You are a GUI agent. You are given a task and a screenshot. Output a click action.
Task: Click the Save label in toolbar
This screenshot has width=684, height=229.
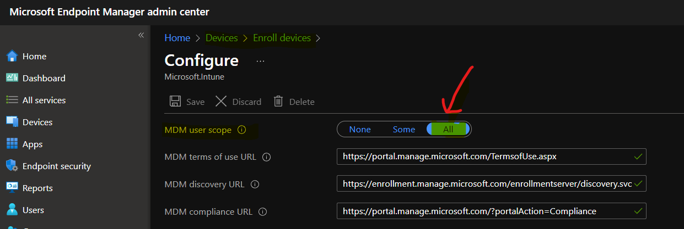click(195, 102)
